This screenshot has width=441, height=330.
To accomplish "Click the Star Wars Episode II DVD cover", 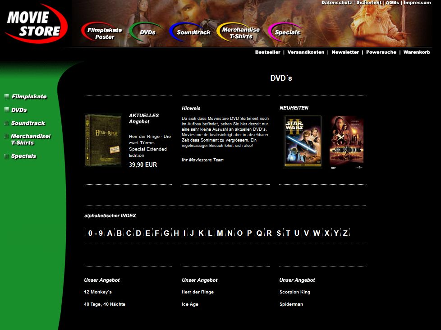I will tap(303, 142).
